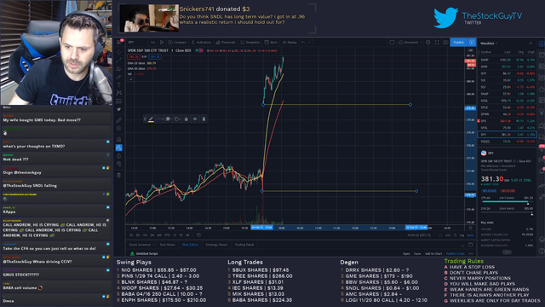
Task: Enter fullscreen chart mode
Action: pyautogui.click(x=437, y=42)
